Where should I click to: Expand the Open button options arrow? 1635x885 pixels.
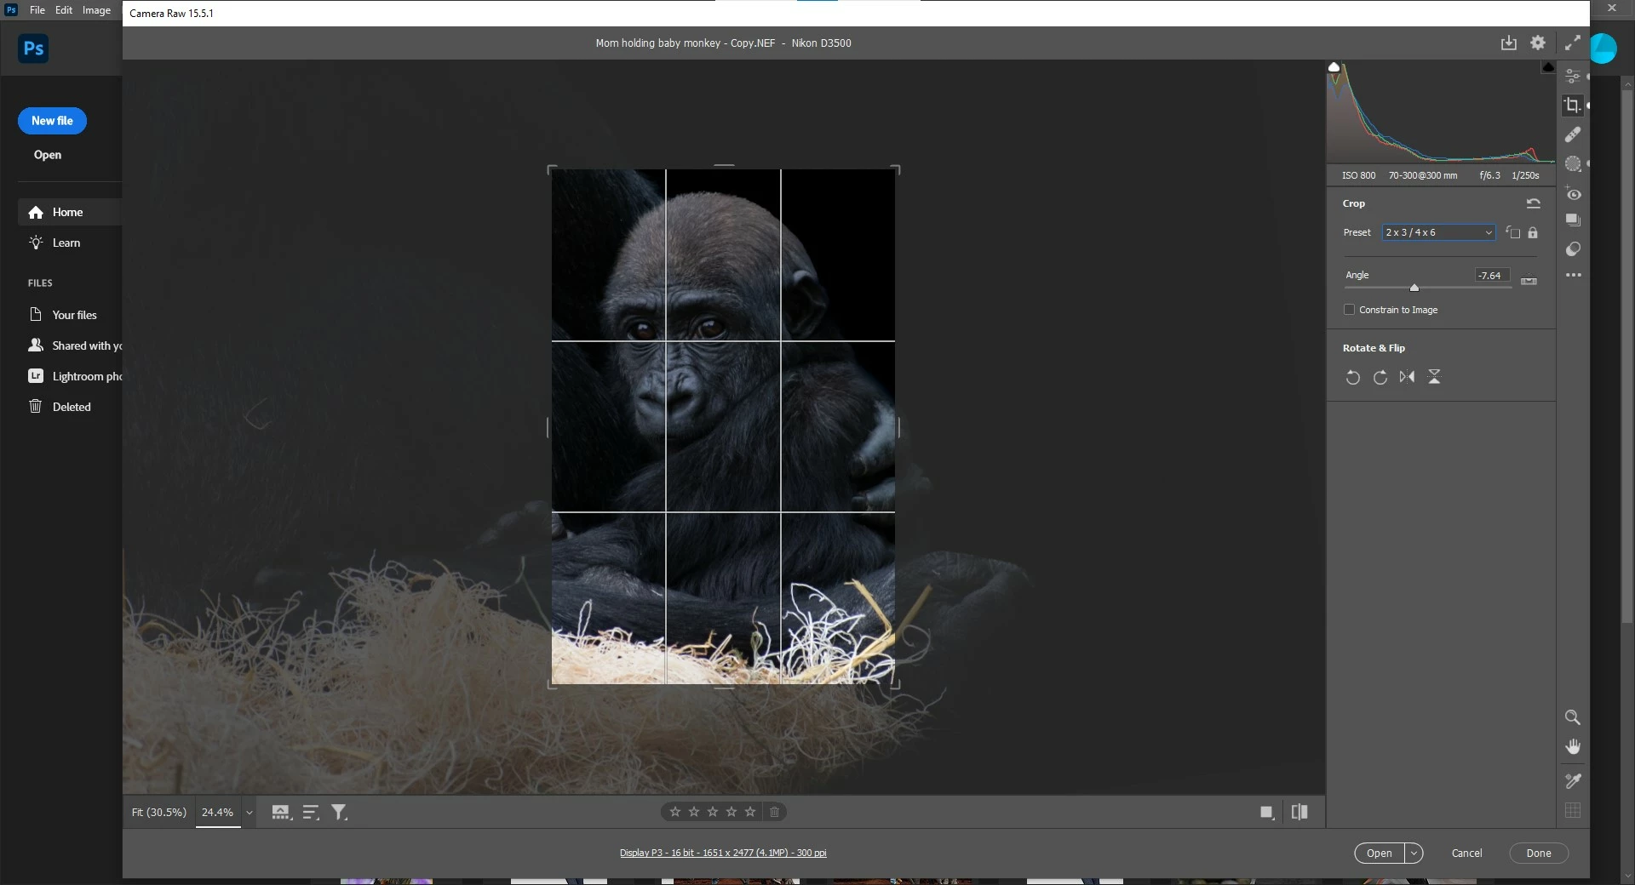click(1414, 854)
